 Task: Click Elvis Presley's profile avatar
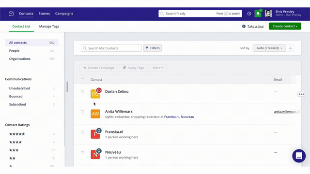click(x=268, y=14)
